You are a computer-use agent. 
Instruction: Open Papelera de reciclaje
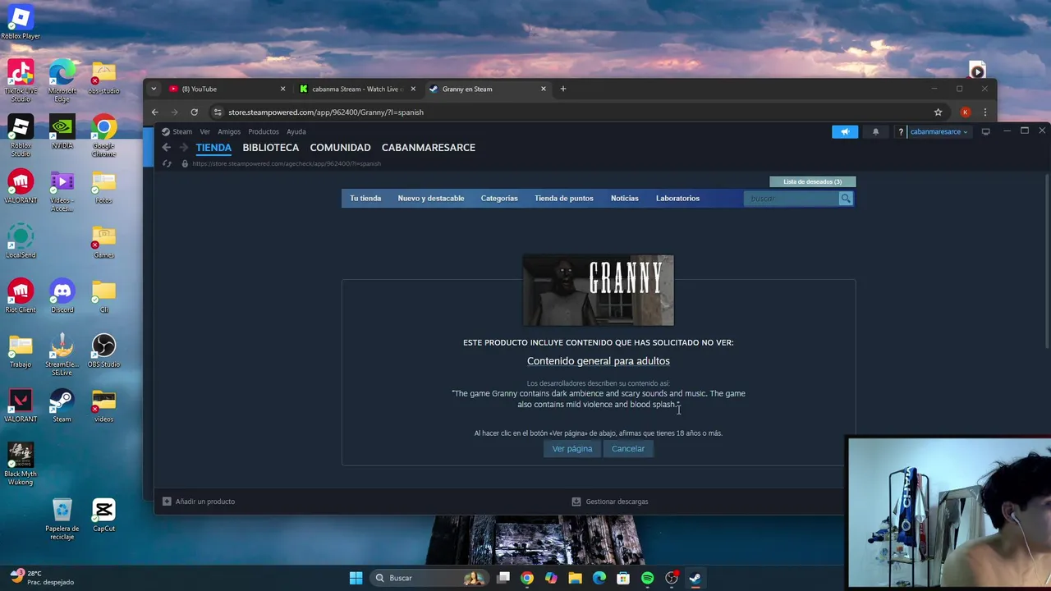point(62,519)
